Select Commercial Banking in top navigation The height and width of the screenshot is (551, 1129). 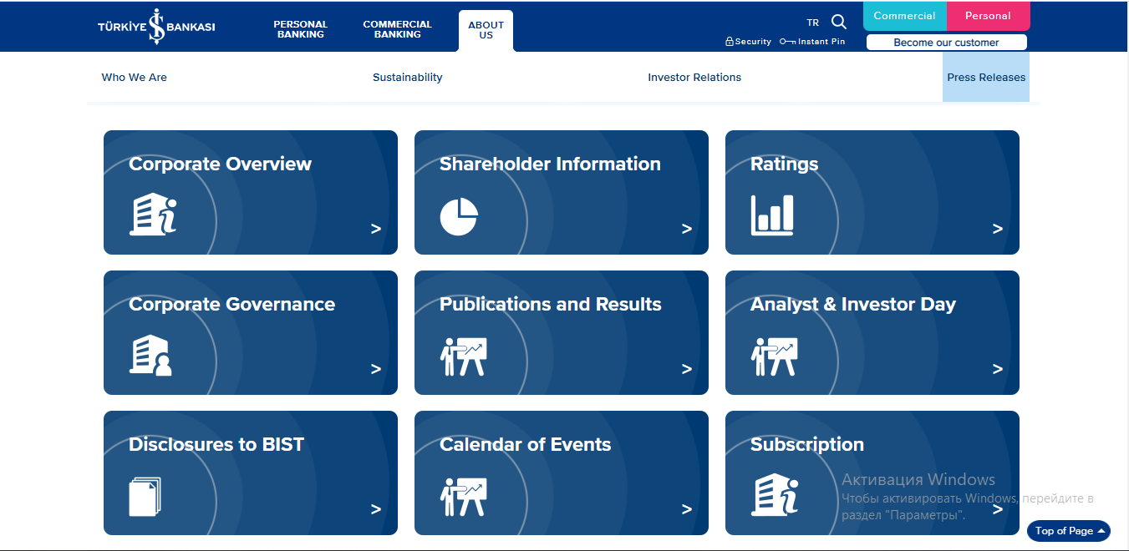397,29
